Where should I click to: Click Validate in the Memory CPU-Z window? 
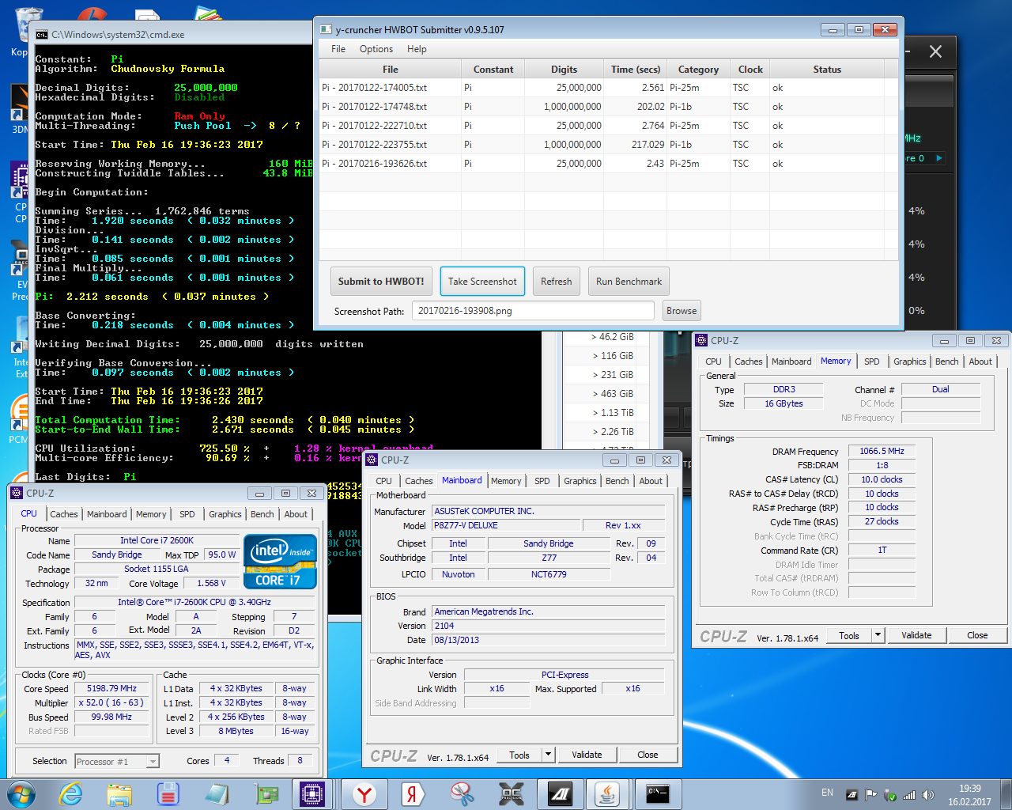(917, 635)
